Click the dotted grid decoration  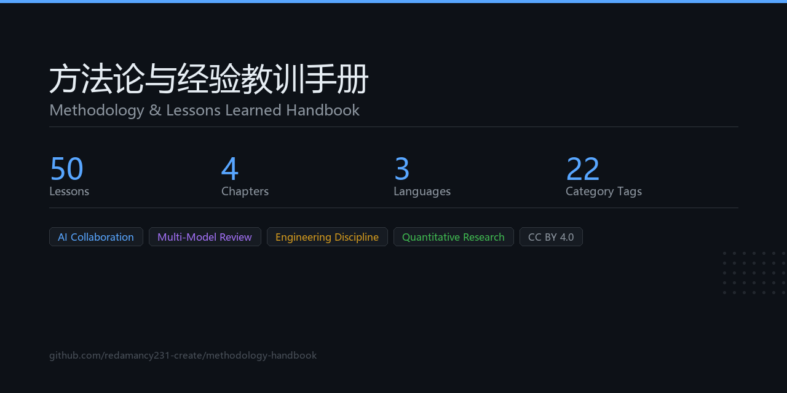[x=755, y=273]
